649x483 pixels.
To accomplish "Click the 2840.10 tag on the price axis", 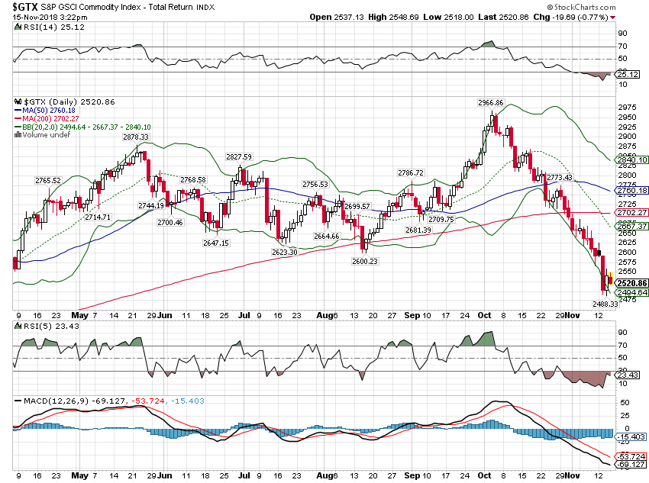I will coord(632,160).
